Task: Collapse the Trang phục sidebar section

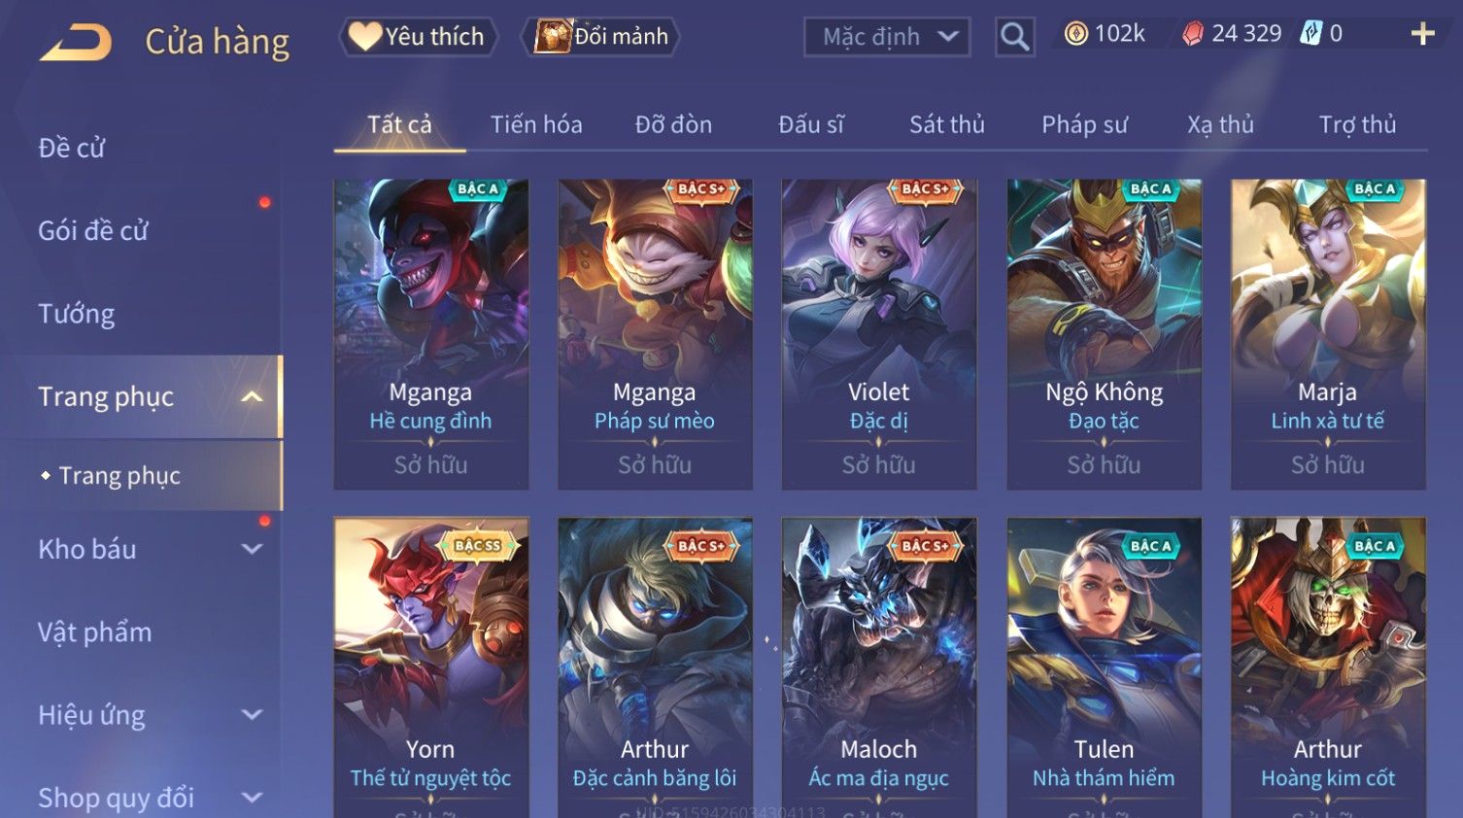Action: pyautogui.click(x=252, y=396)
